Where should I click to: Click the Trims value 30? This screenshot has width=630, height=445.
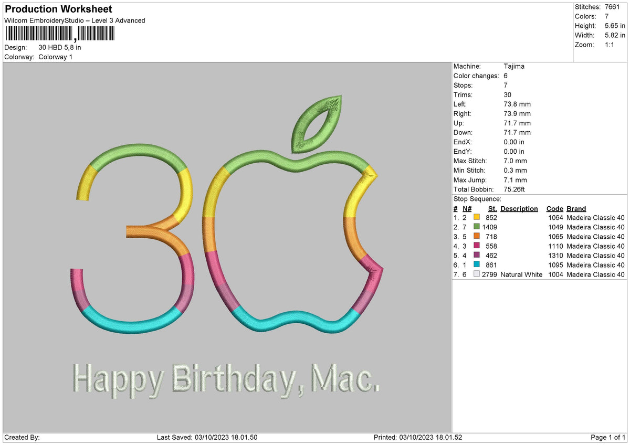pos(507,95)
